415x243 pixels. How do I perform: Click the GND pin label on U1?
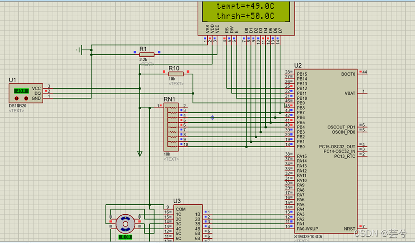[x=36, y=98]
